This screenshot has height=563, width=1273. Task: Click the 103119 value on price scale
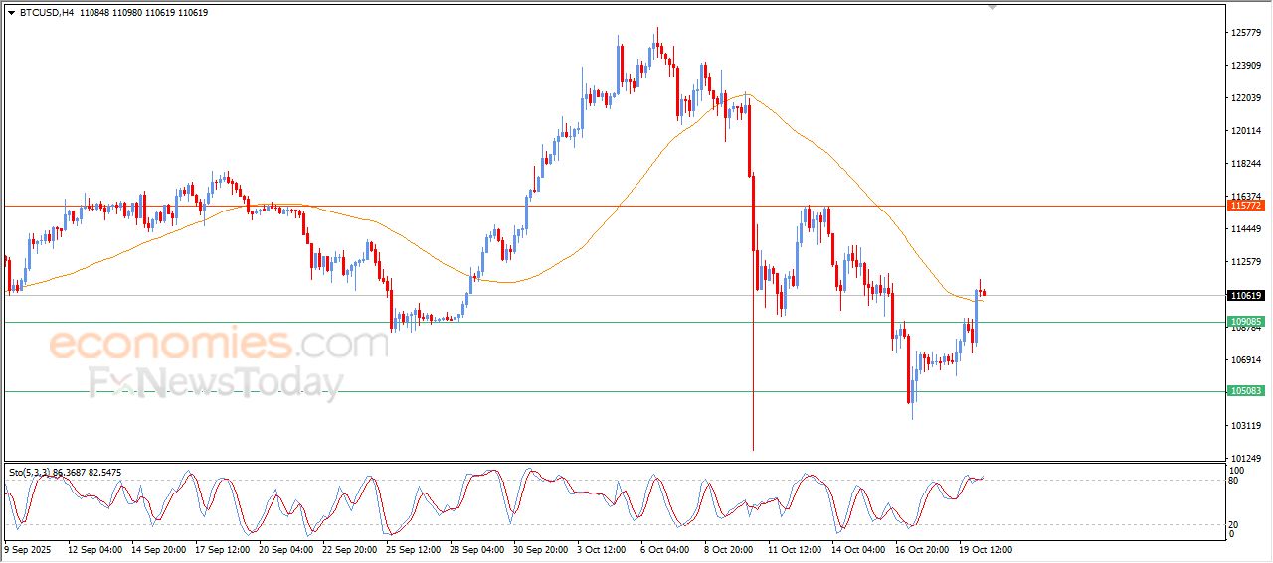pyautogui.click(x=1246, y=426)
